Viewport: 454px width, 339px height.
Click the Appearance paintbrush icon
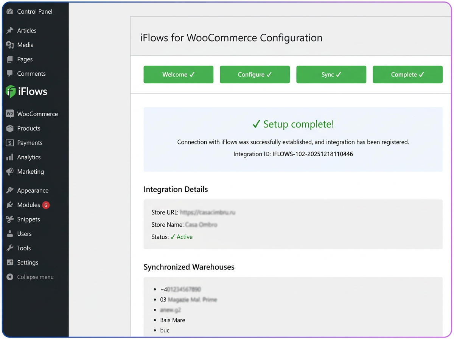coord(10,190)
